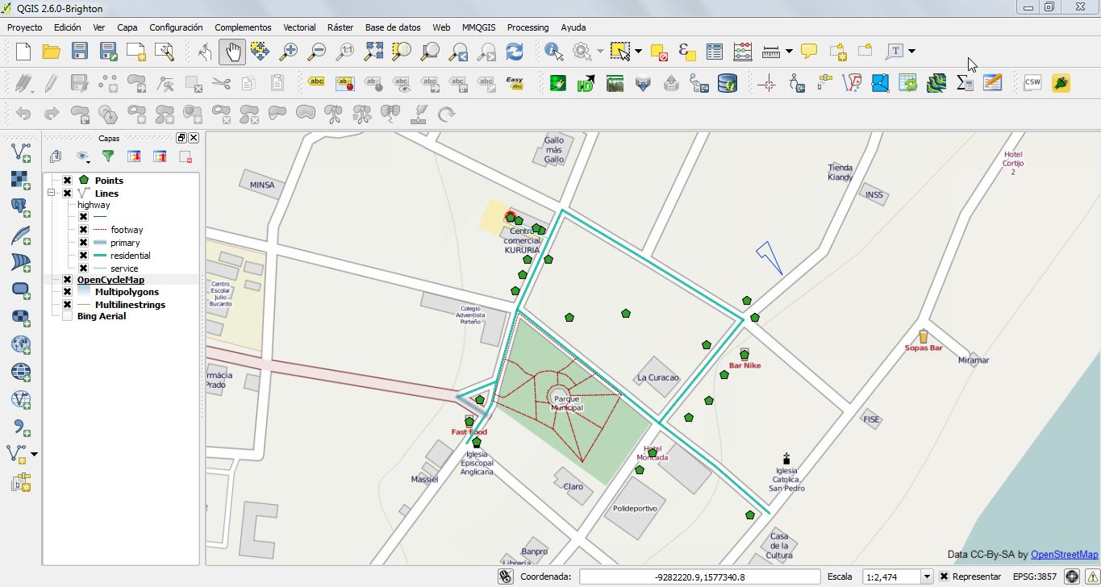
Task: Save the project with the floppy disk icon
Action: pos(79,52)
